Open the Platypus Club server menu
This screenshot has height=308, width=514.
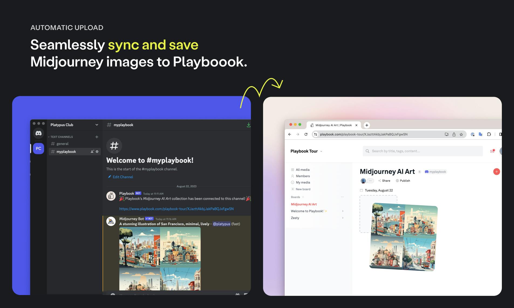pyautogui.click(x=74, y=125)
